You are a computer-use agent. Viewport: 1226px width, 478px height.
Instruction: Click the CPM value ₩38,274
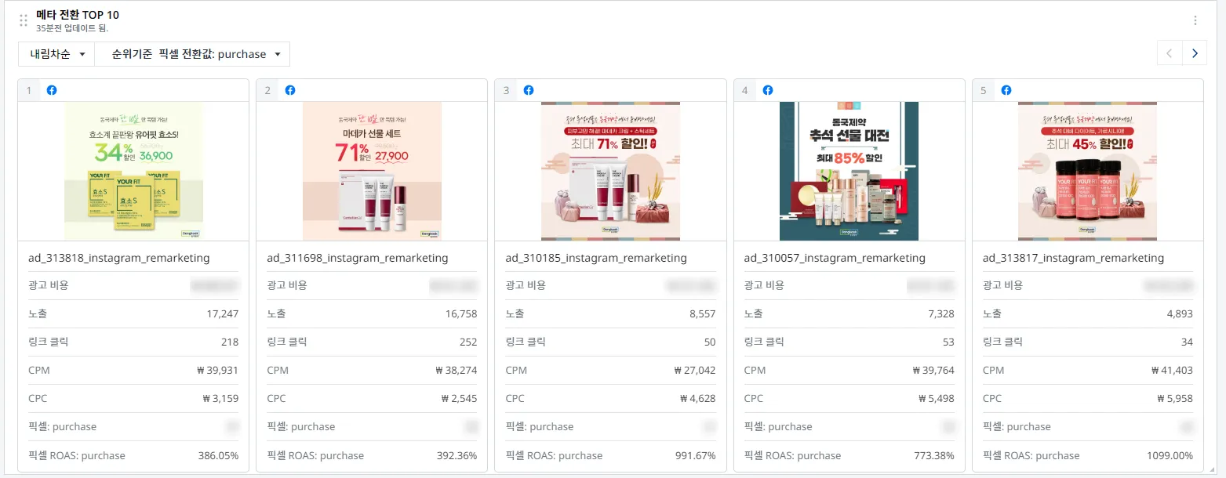(x=457, y=370)
